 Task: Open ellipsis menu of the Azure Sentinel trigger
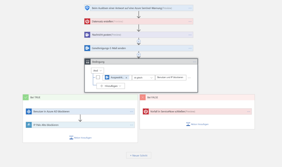point(190,8)
